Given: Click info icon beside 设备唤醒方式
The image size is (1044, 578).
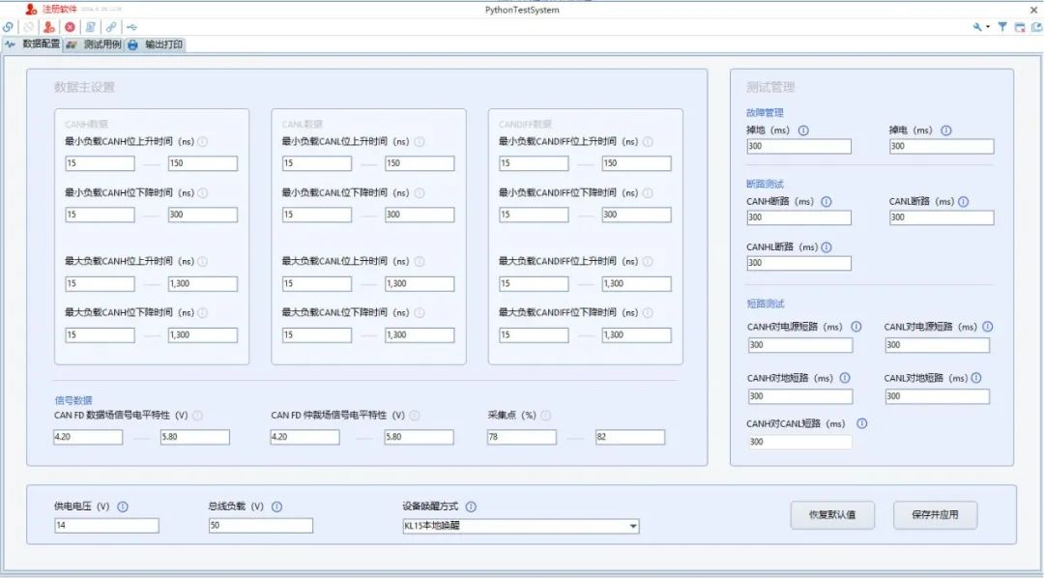Looking at the screenshot, I should (471, 506).
